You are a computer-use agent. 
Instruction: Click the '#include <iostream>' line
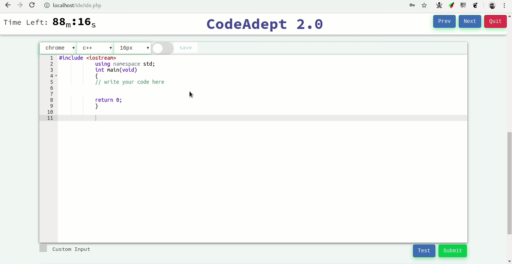87,58
